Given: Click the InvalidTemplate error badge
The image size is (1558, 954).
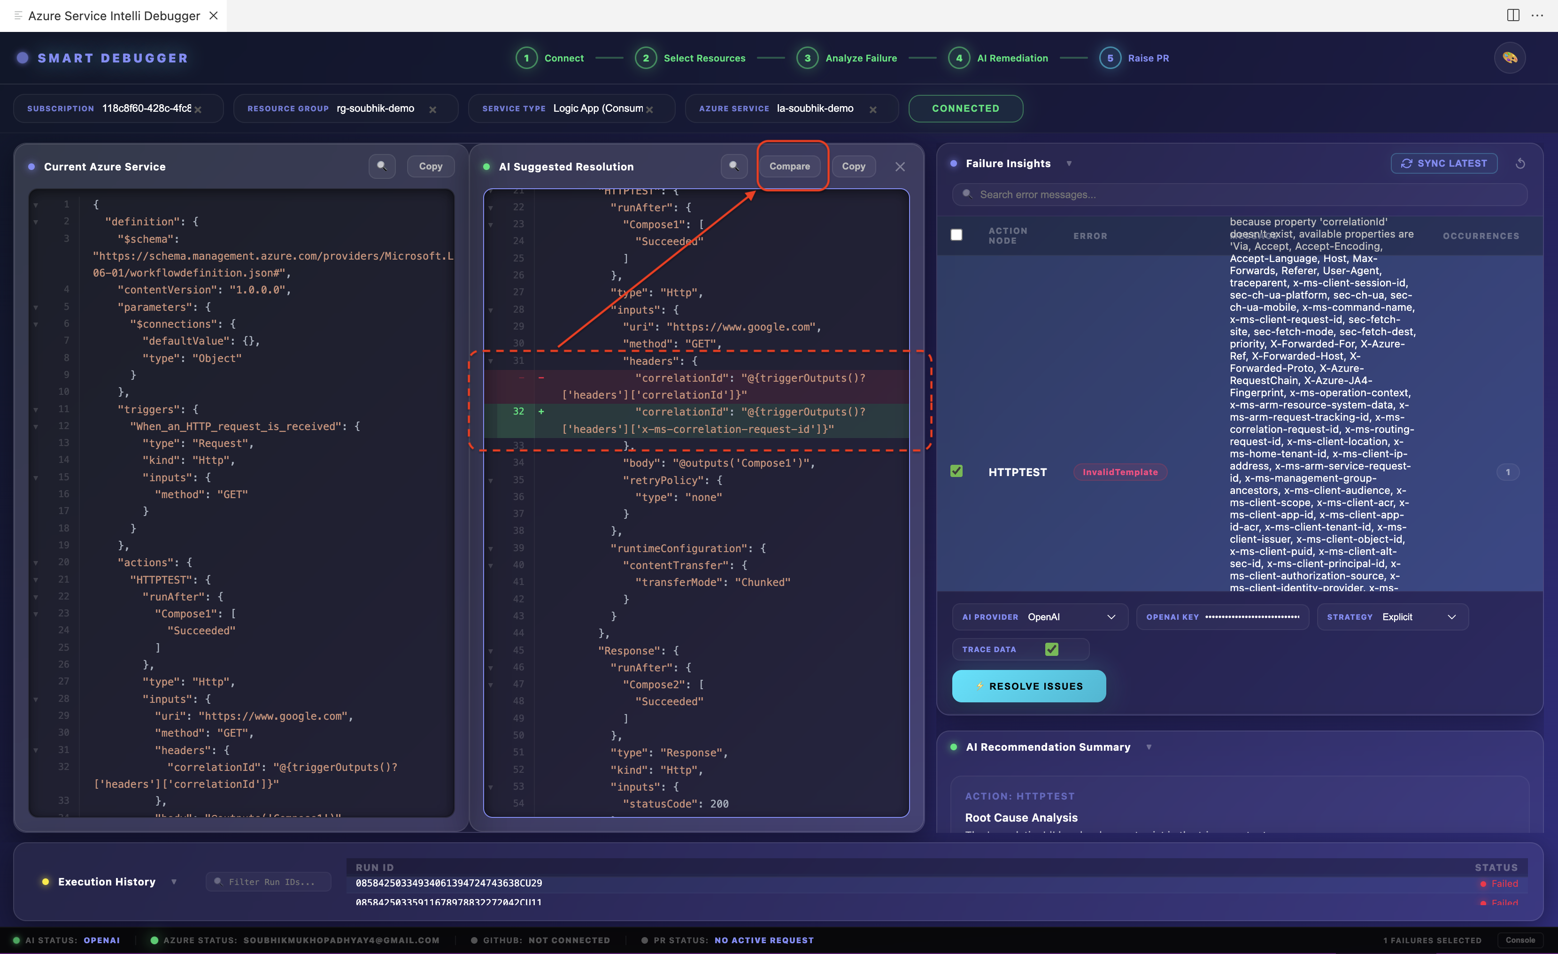Looking at the screenshot, I should click(x=1120, y=472).
